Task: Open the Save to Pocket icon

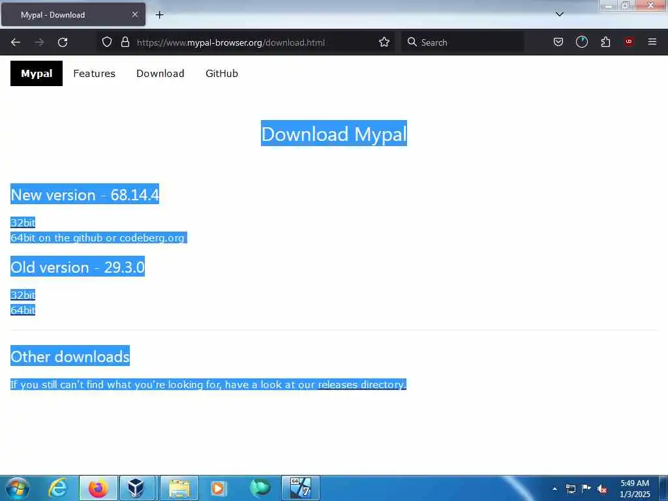Action: (558, 42)
